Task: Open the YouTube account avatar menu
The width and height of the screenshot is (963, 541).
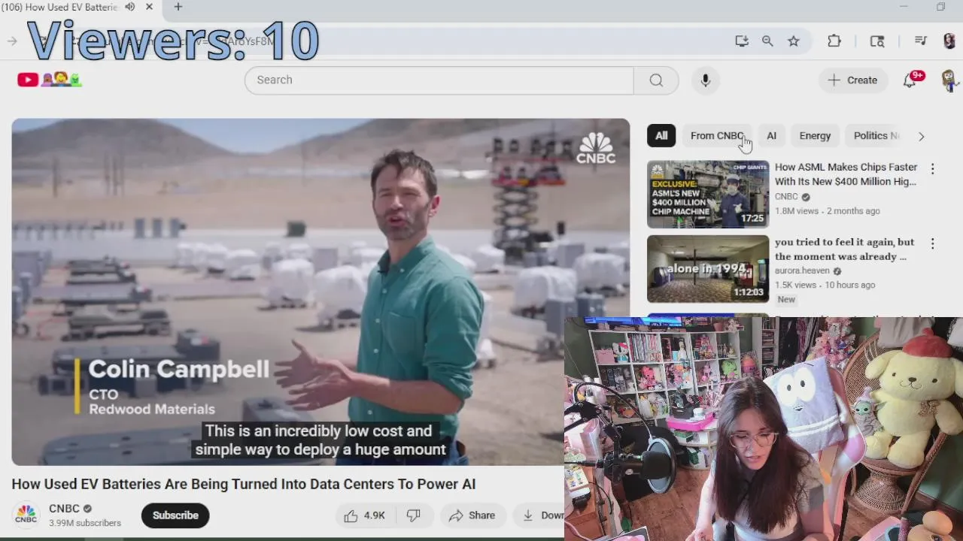Action: tap(949, 80)
